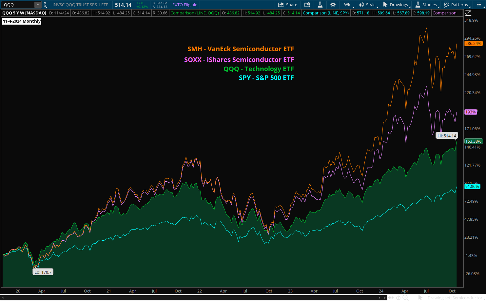Click the icon between Share and flask
The width and height of the screenshot is (486, 302).
pos(307,5)
